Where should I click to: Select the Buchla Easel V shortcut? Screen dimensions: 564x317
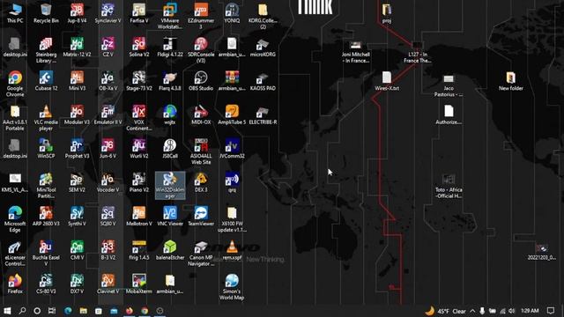[46, 253]
